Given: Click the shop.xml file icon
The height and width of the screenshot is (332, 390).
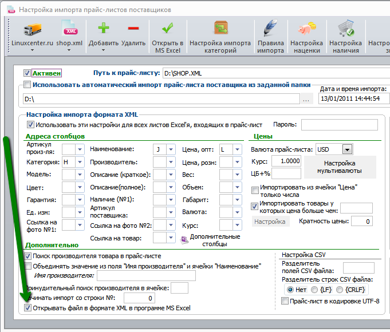Looking at the screenshot, I should (x=69, y=29).
